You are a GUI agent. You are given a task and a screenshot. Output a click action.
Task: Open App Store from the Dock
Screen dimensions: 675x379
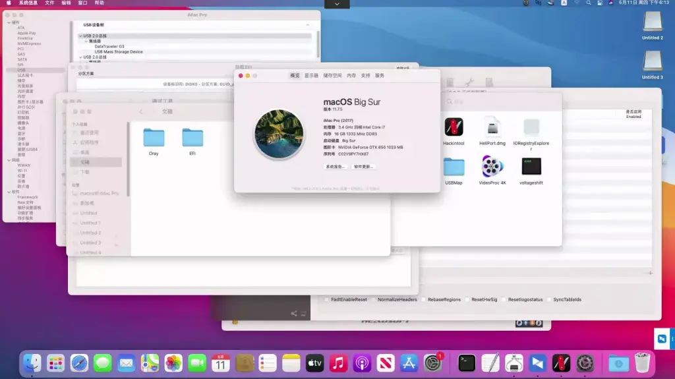coord(409,363)
